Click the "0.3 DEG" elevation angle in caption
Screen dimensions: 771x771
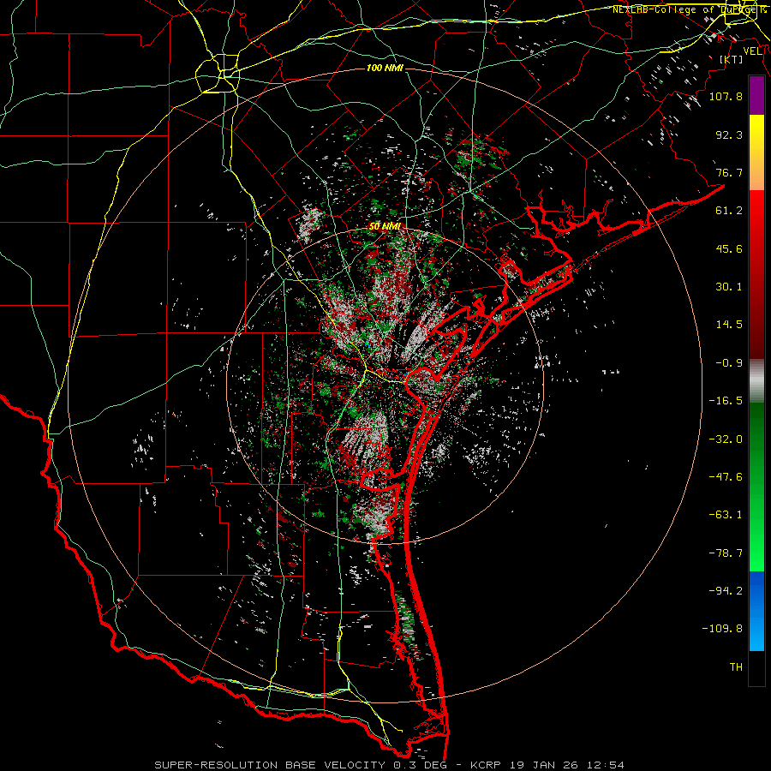[421, 765]
